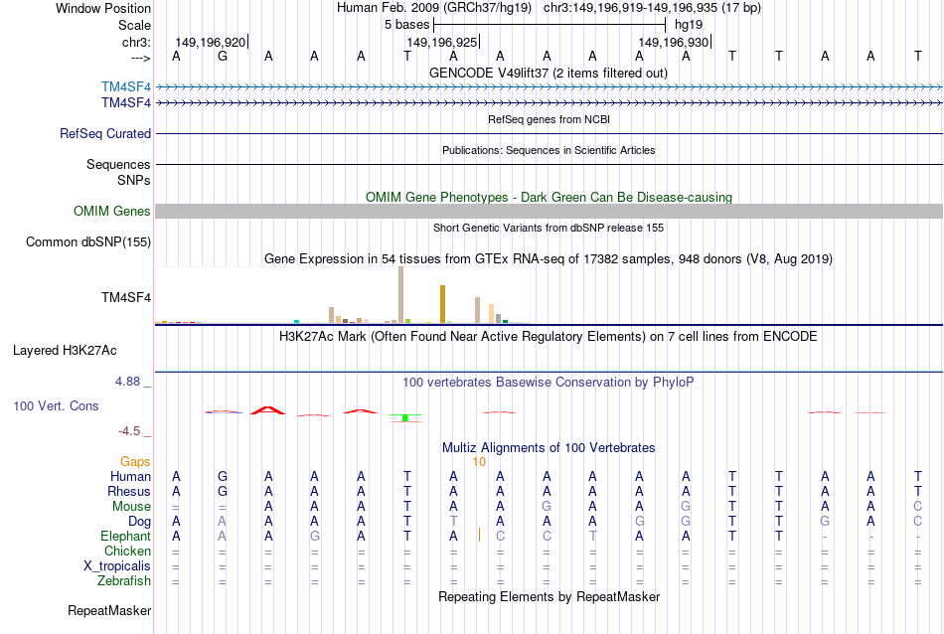Click the SNPs track label
This screenshot has width=944, height=634.
pos(134,180)
